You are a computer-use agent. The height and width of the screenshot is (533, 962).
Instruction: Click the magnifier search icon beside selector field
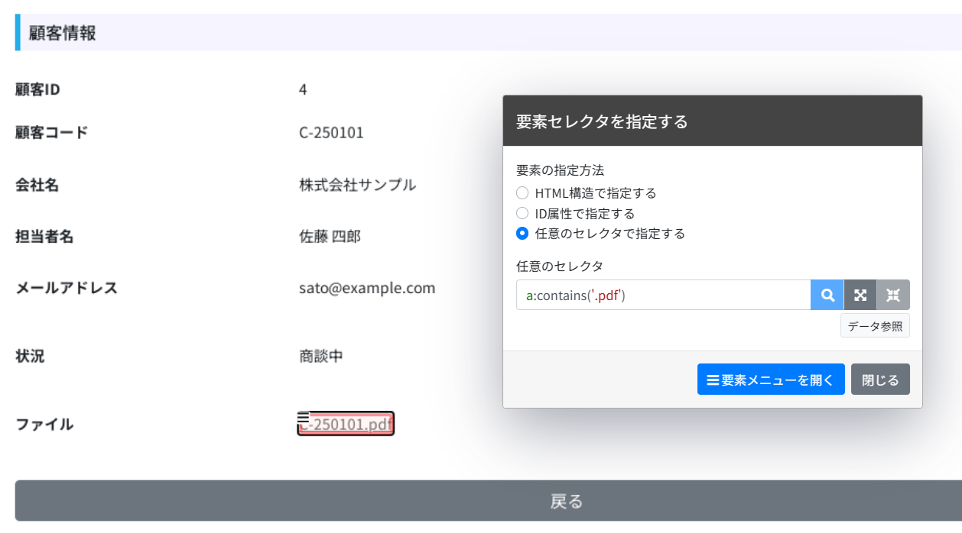tap(827, 295)
